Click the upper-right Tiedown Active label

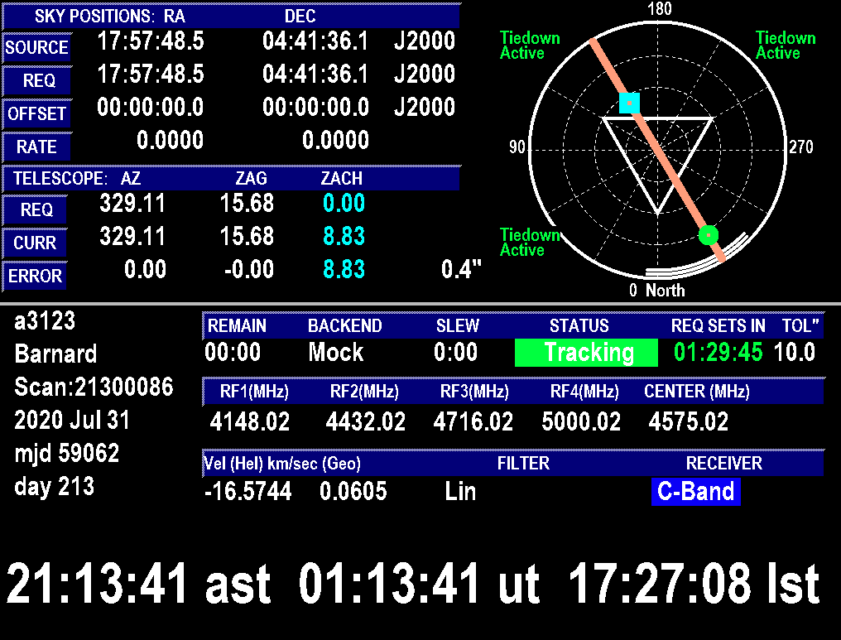[x=786, y=45]
